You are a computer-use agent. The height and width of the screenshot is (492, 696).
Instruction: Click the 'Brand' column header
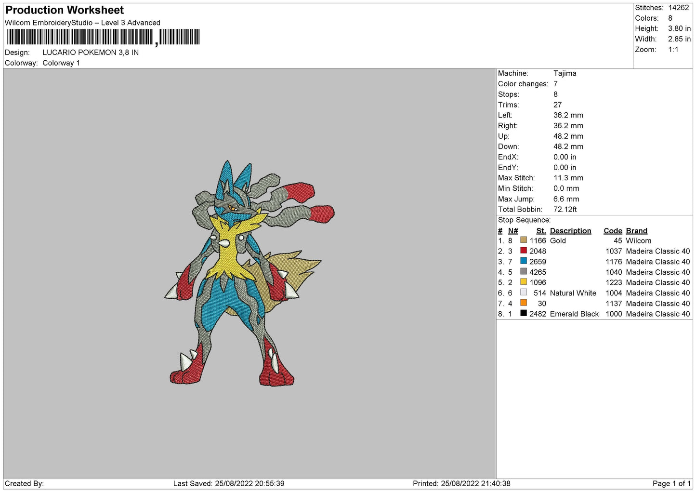coord(636,231)
